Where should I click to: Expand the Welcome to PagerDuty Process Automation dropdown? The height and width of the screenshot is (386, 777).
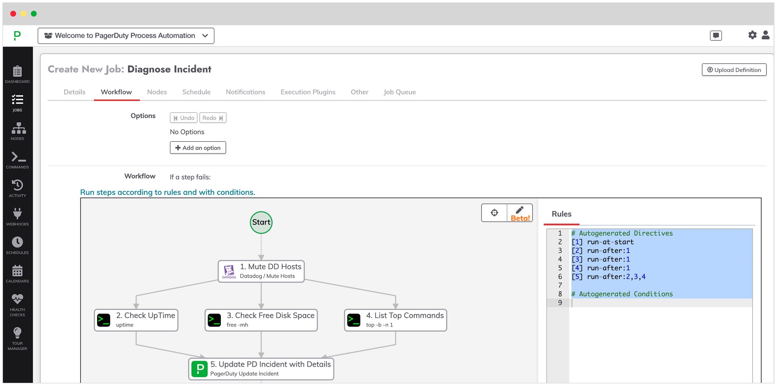(x=125, y=36)
